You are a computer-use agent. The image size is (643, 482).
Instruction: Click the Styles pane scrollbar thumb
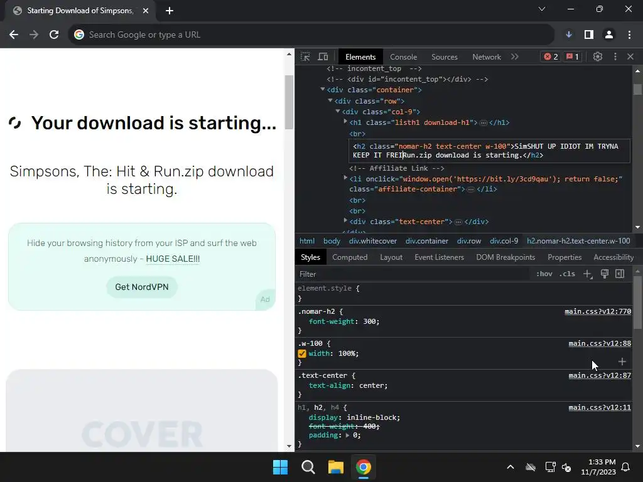[x=637, y=302]
